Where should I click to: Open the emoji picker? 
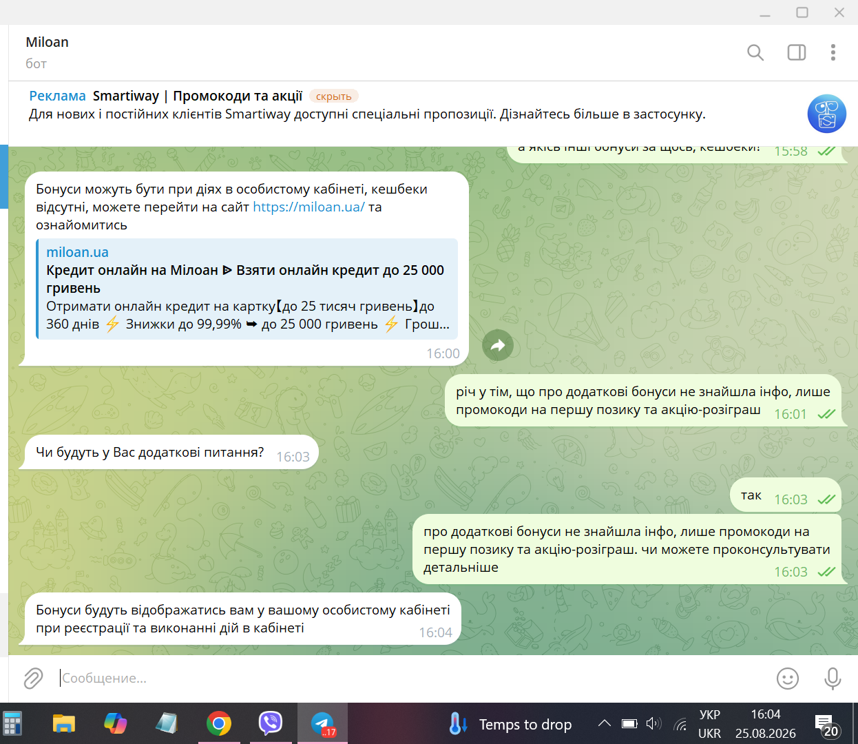point(788,679)
